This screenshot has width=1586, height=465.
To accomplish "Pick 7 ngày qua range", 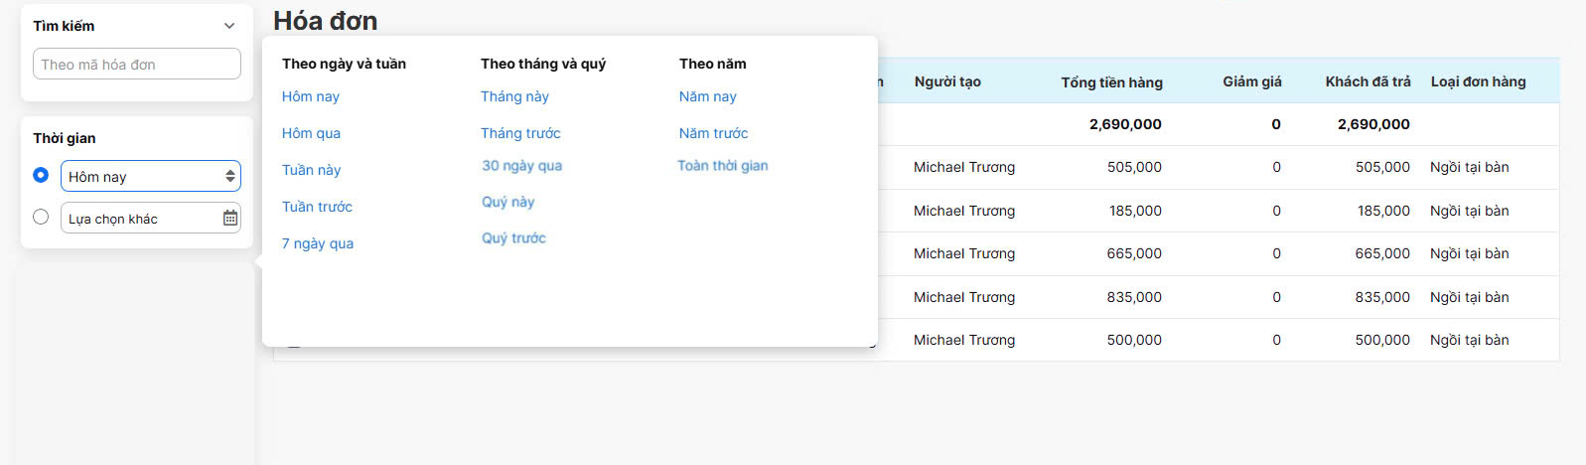I will pos(317,243).
